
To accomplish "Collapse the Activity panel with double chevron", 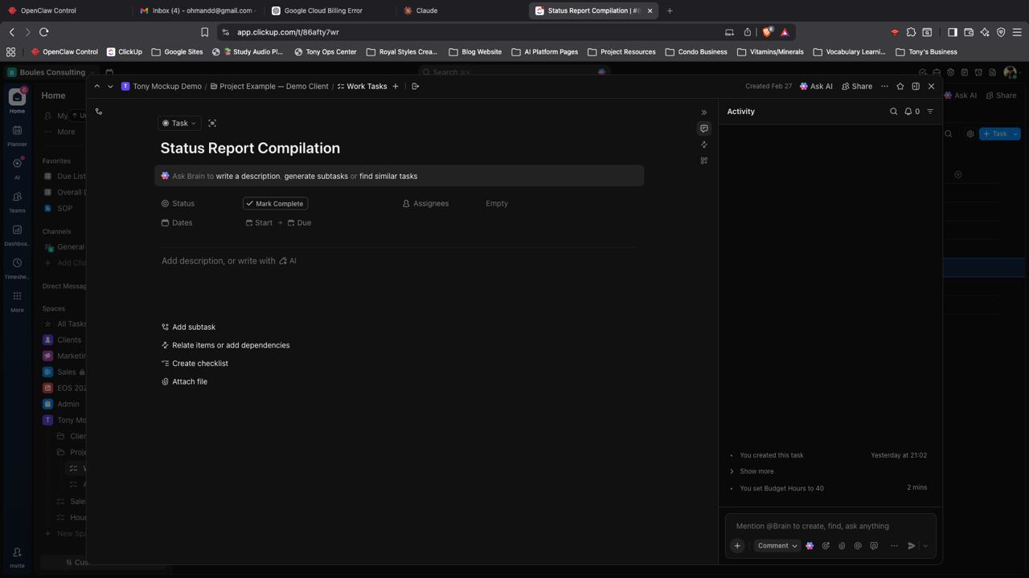I will click(x=704, y=112).
